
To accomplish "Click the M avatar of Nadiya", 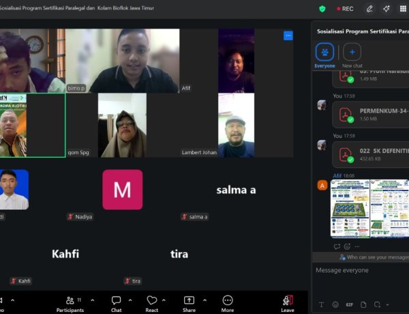I will click(x=122, y=190).
